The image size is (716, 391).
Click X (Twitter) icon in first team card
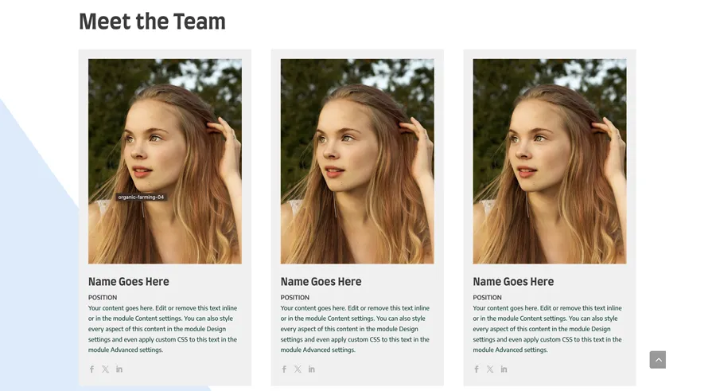106,369
